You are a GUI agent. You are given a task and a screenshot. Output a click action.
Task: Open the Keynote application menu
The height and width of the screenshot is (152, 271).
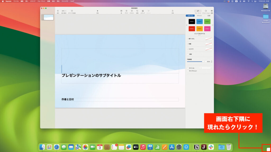[8, 1]
